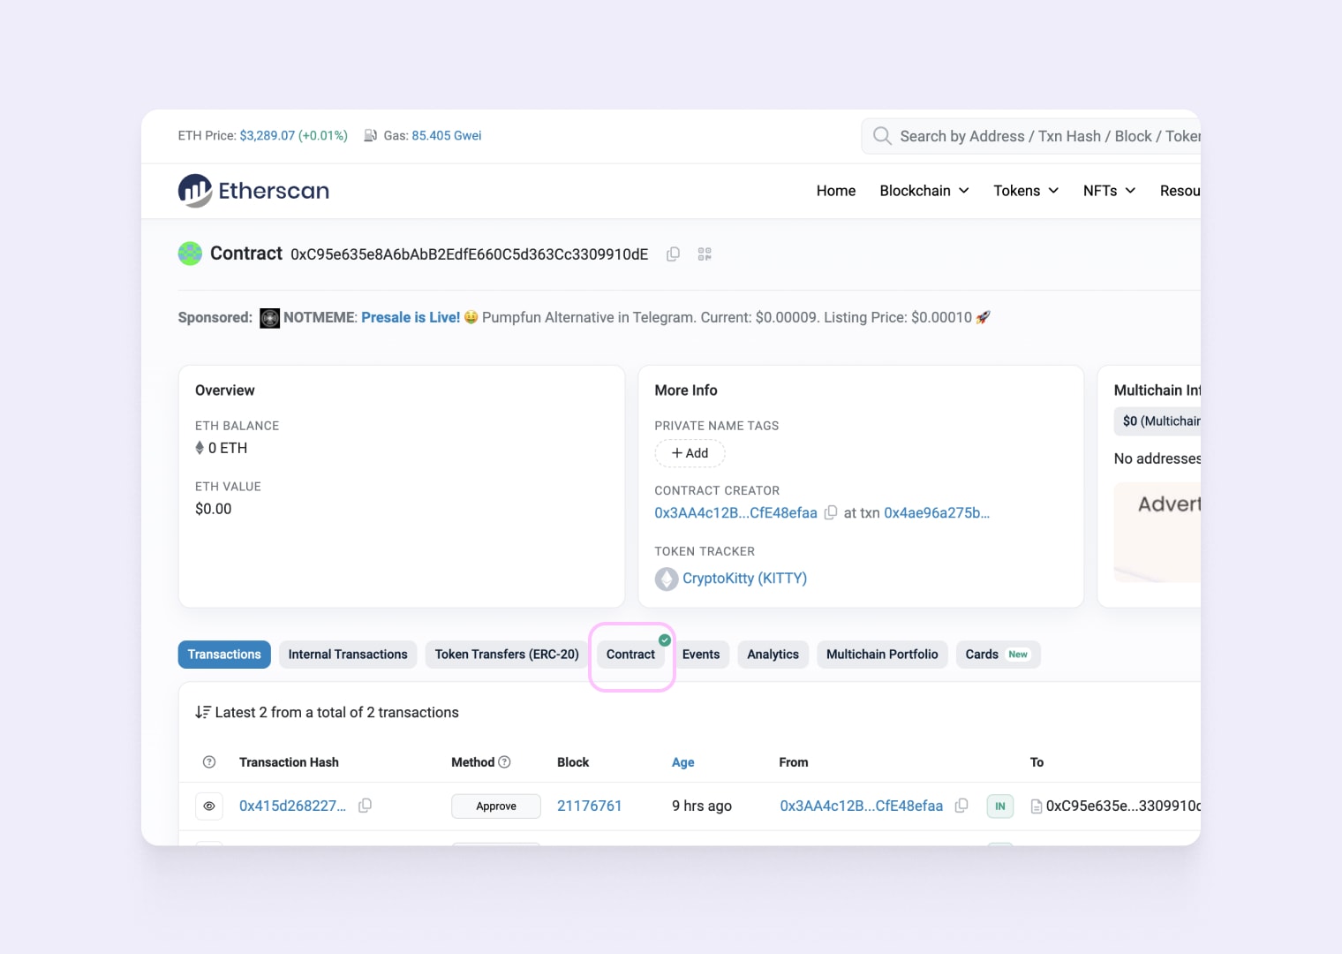Select the Transactions tab
The image size is (1342, 954).
click(224, 655)
